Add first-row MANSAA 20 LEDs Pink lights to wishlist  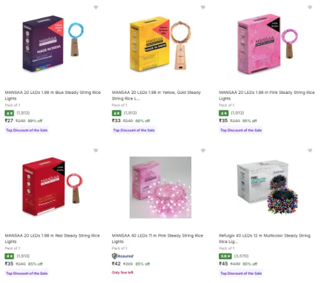pyautogui.click(x=310, y=8)
